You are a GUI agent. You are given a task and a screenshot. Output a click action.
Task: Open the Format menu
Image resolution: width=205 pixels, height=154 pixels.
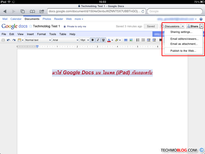[x=41, y=34]
